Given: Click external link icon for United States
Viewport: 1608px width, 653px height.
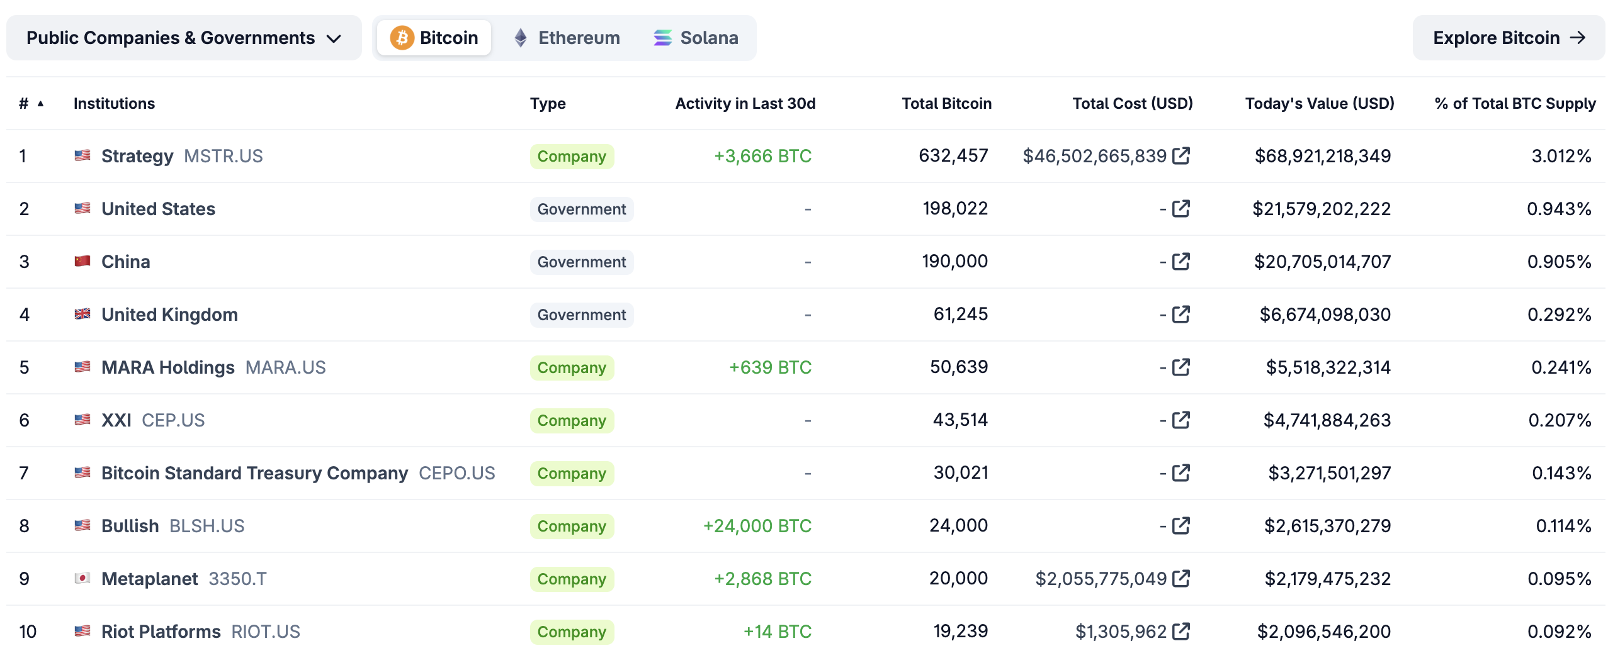Looking at the screenshot, I should coord(1181,208).
